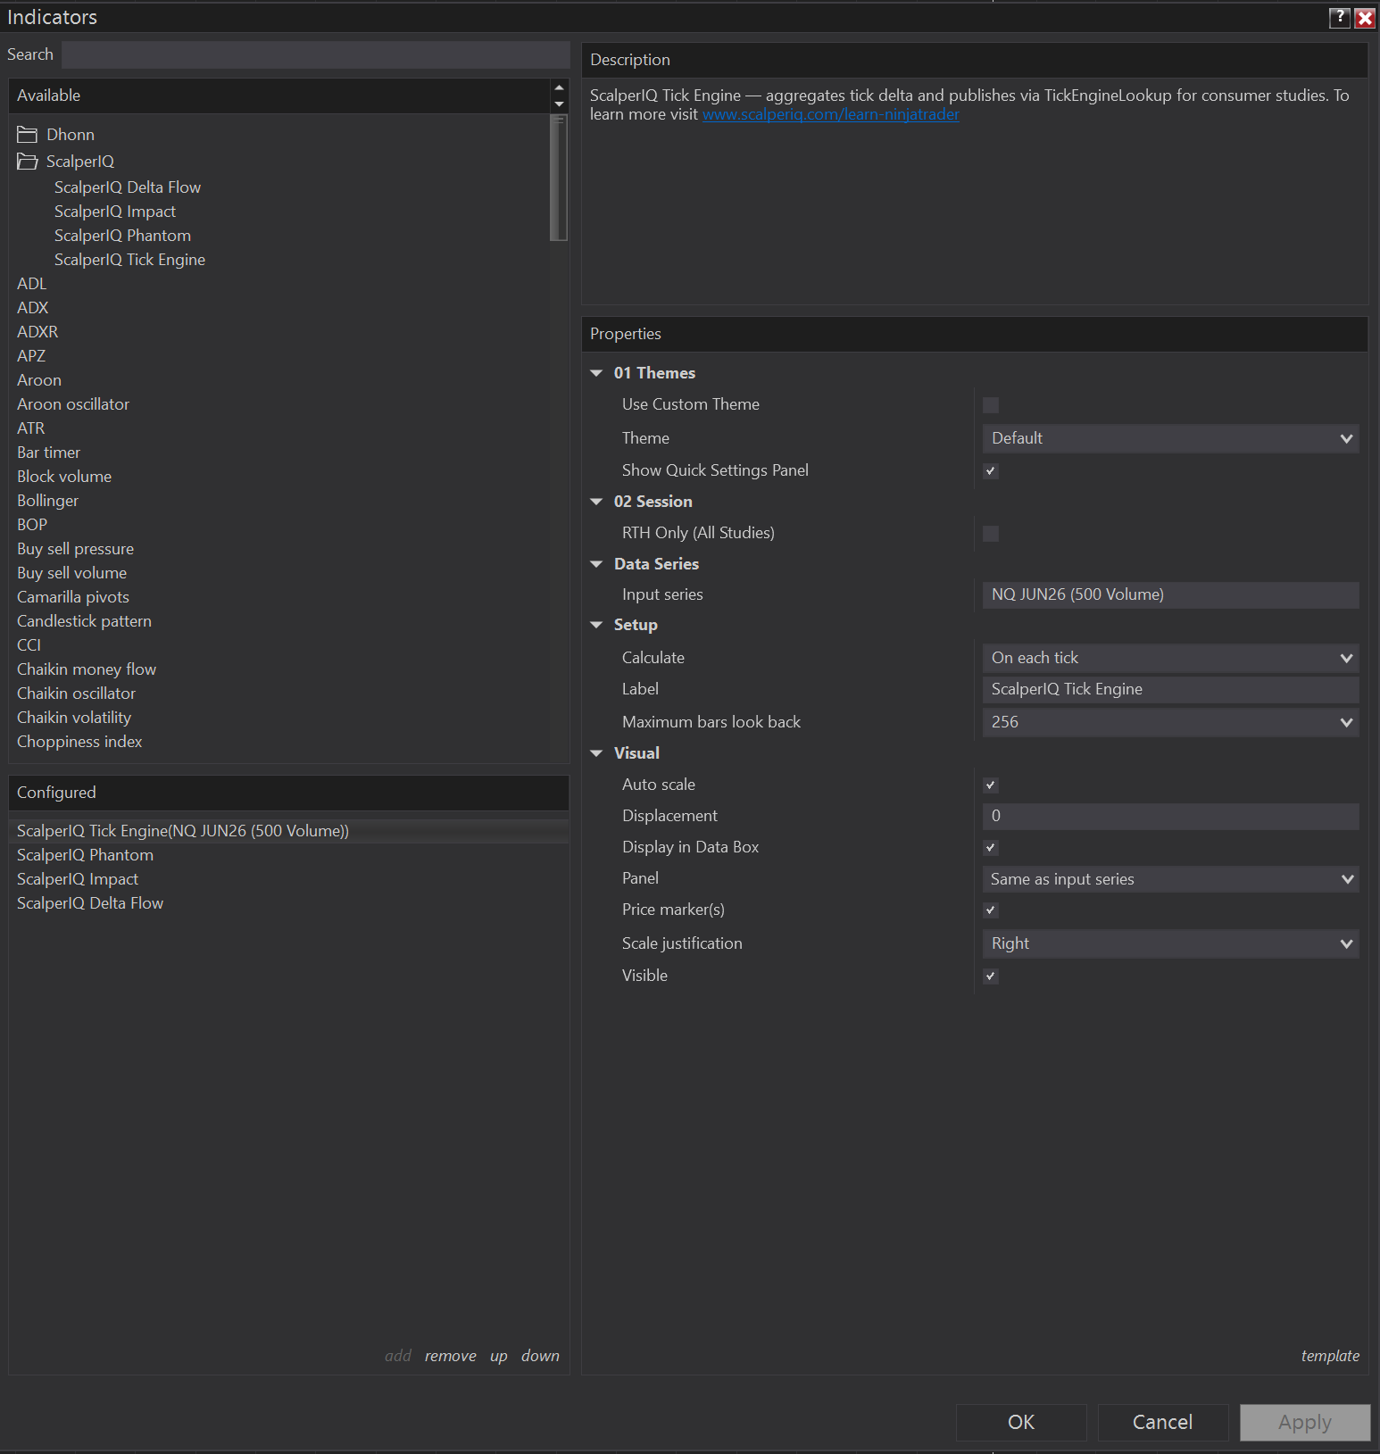1380x1454 pixels.
Task: Uncheck the Visible checkbox
Action: click(x=991, y=976)
